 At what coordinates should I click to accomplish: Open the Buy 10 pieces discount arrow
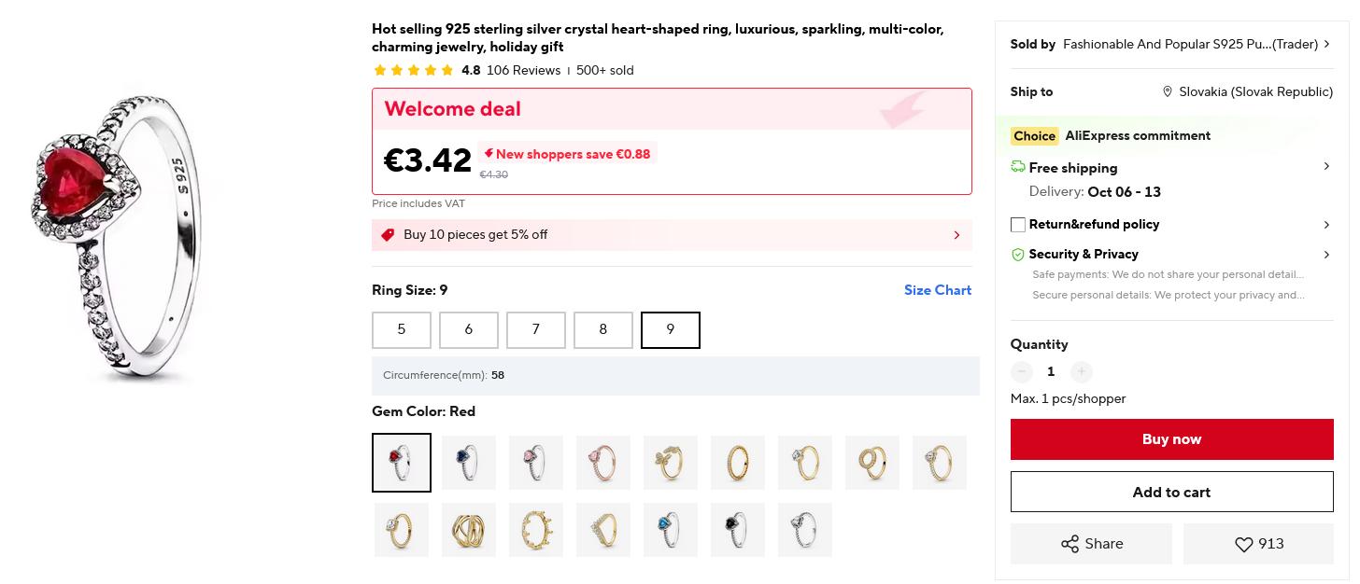956,235
